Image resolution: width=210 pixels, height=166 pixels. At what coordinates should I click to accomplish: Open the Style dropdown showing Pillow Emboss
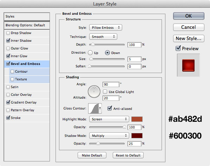(106, 28)
